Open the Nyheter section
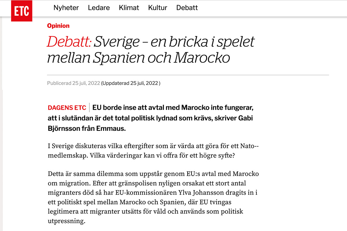Viewport: 347px width, 231px height. pyautogui.click(x=66, y=8)
